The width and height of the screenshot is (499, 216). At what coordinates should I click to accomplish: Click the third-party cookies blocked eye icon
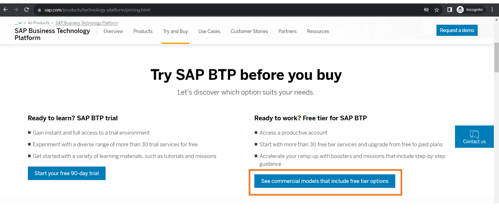(426, 10)
